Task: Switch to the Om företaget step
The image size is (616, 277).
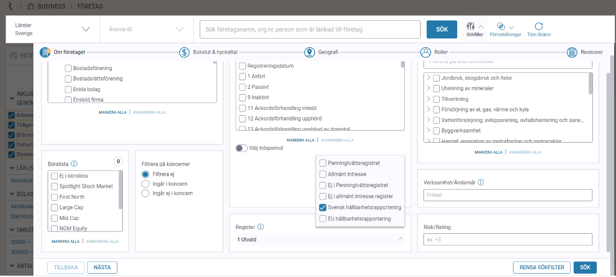Action: click(45, 52)
